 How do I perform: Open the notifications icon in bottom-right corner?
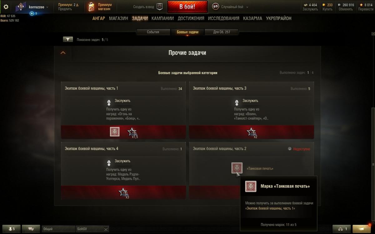click(x=362, y=229)
